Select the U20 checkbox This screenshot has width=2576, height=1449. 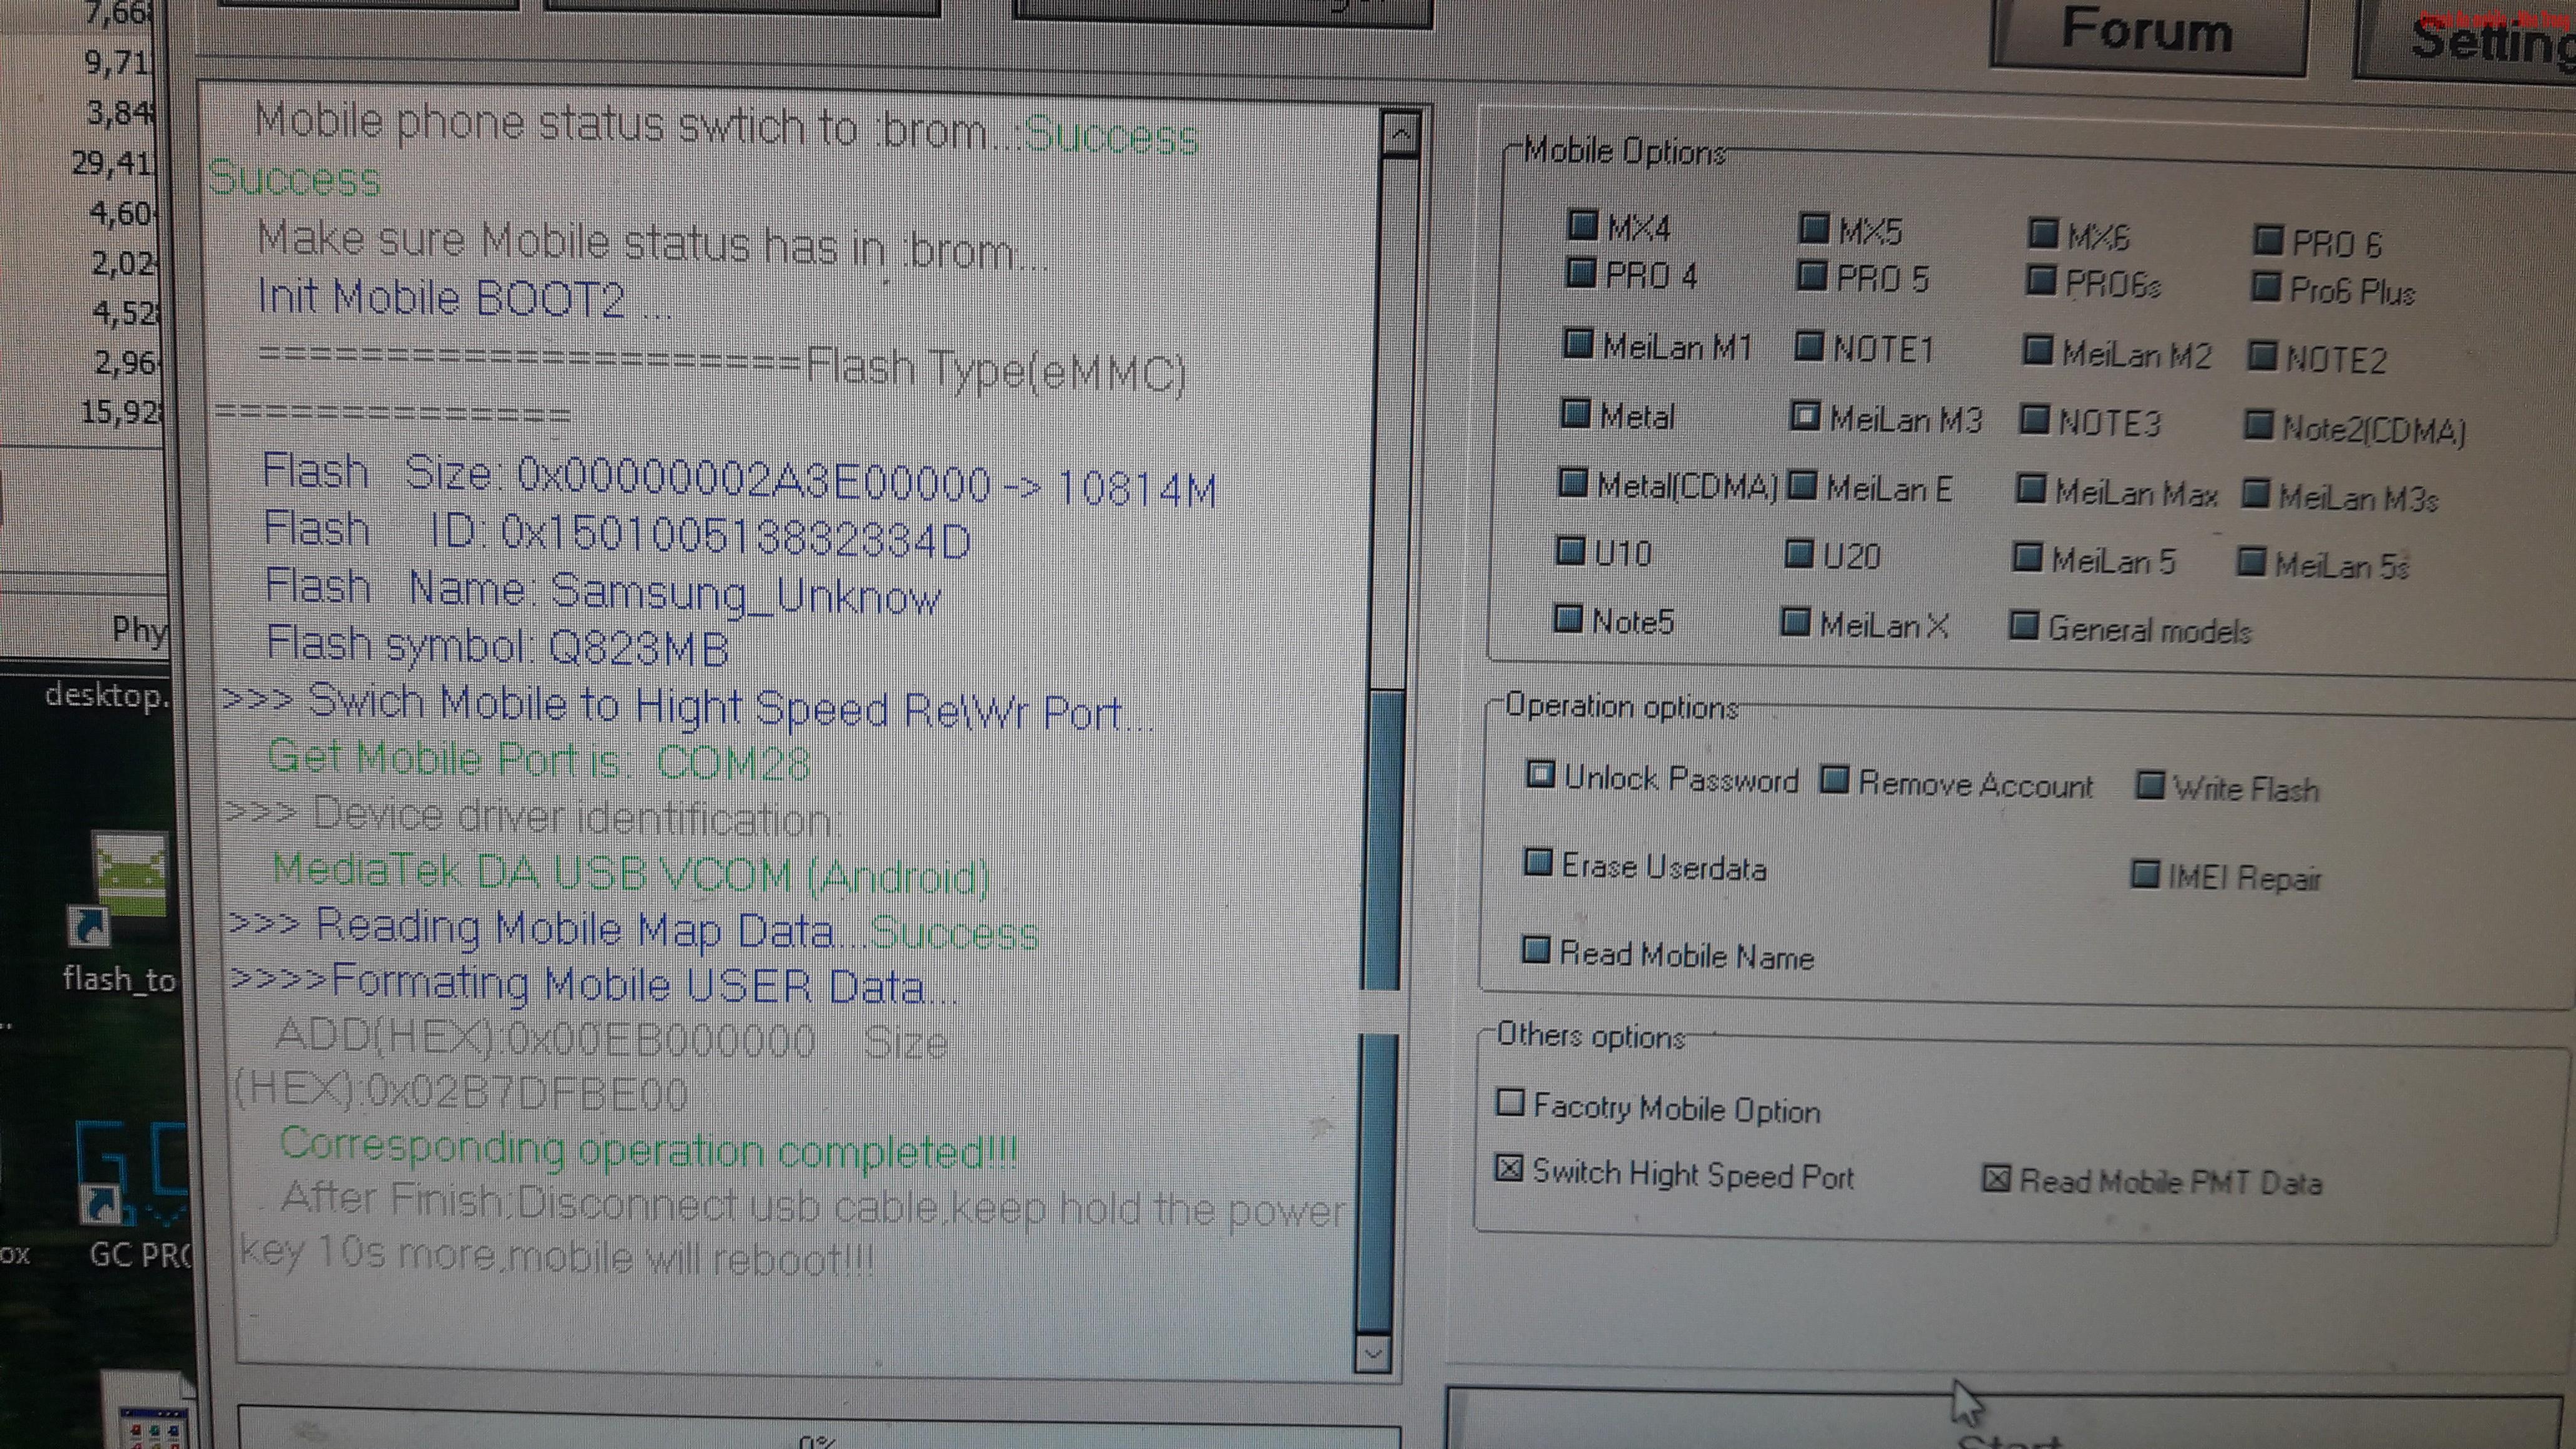[x=1799, y=553]
